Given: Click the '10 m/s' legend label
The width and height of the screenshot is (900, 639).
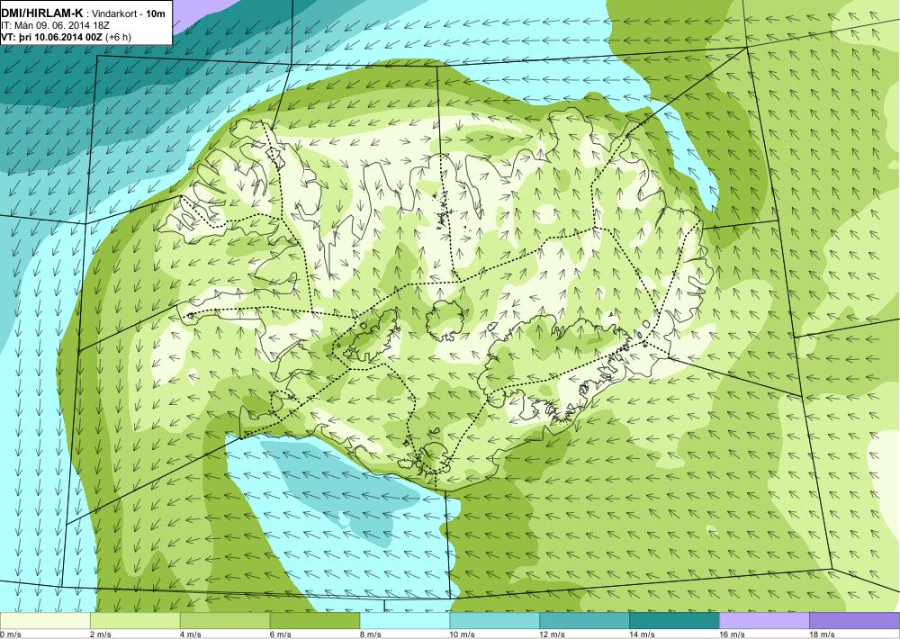Looking at the screenshot, I should [463, 634].
